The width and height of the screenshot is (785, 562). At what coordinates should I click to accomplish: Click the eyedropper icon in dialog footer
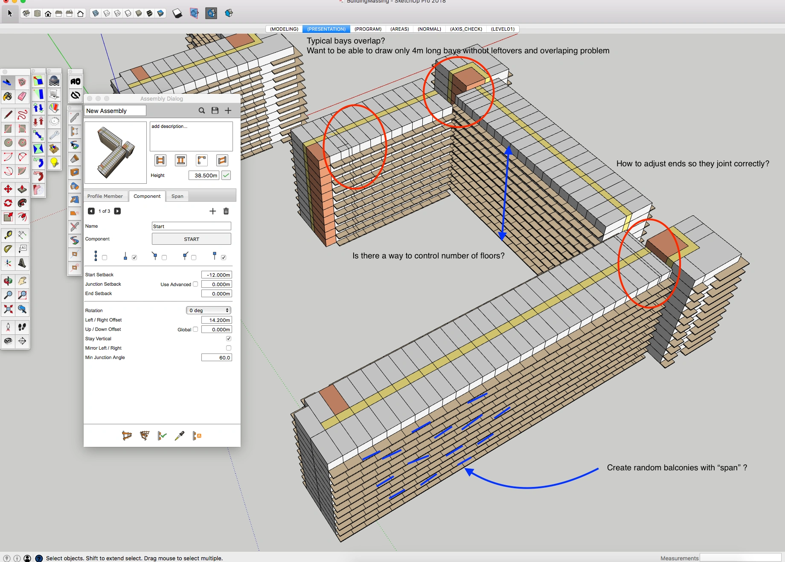pos(179,436)
